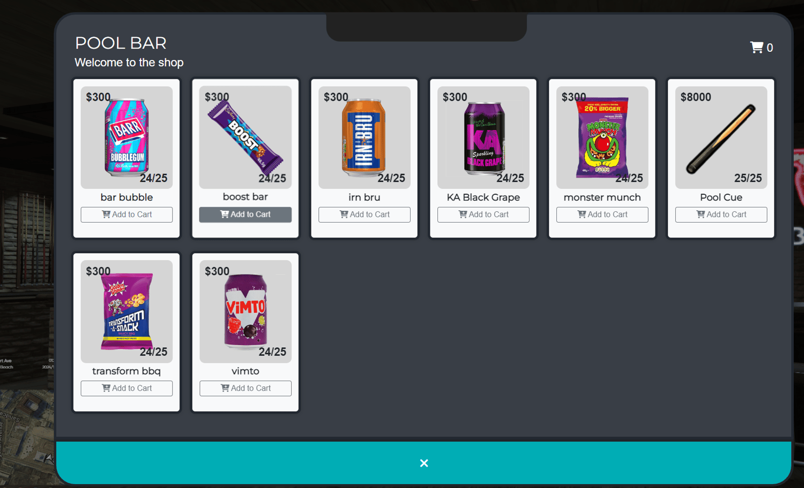Select the Boost chocolate bar image
The image size is (804, 488).
click(245, 135)
